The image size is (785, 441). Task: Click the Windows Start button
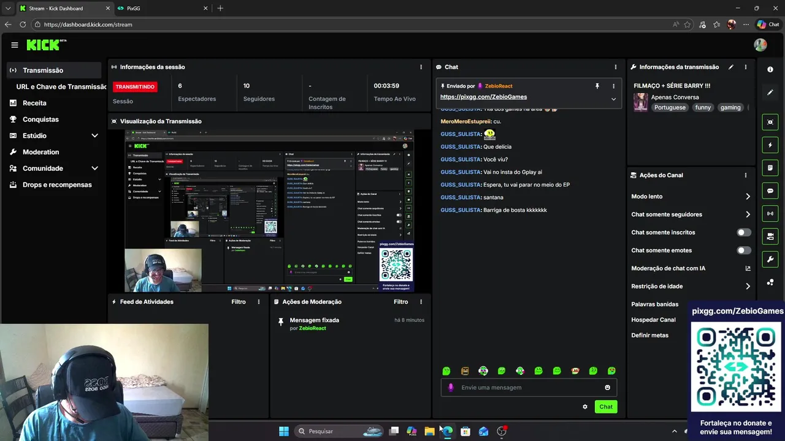[284, 431]
